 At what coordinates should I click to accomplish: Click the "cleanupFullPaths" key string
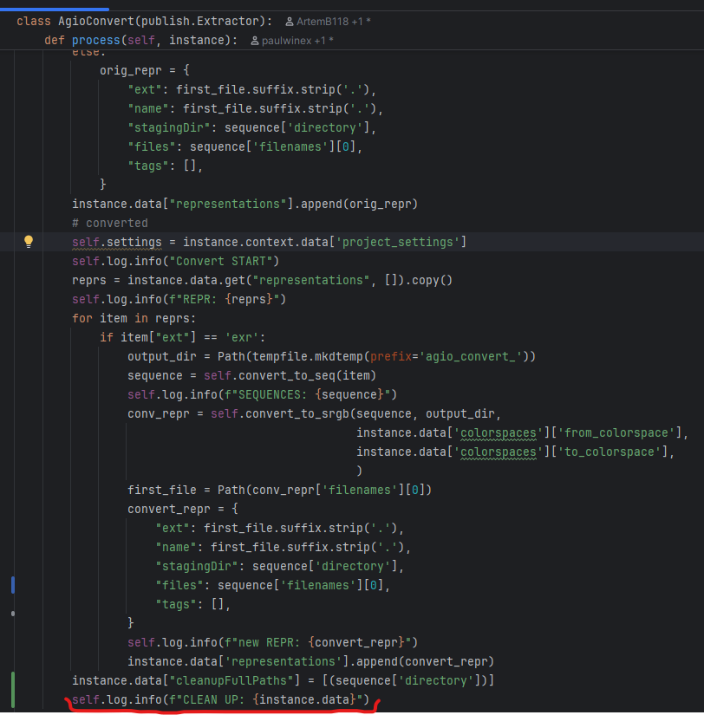pos(231,681)
